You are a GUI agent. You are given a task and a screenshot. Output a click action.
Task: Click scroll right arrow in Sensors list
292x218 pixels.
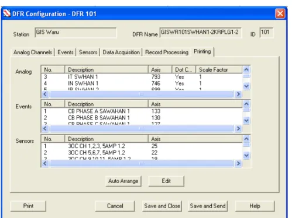tap(238, 163)
